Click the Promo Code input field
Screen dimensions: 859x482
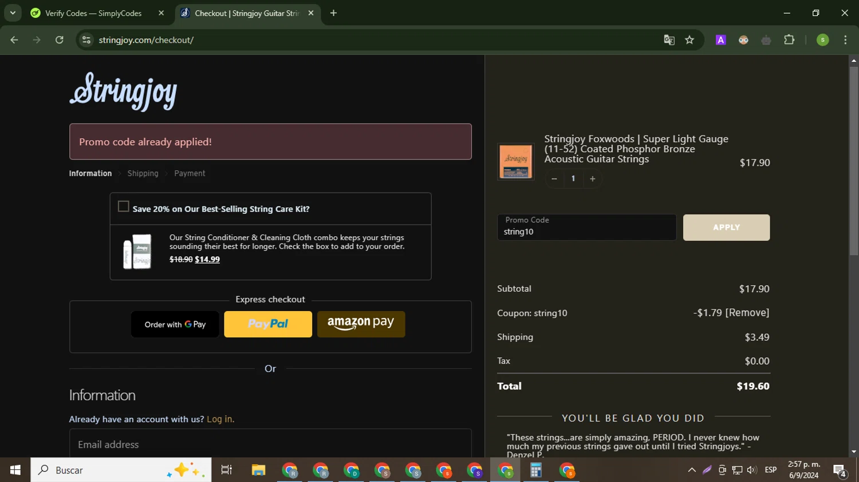pyautogui.click(x=587, y=228)
